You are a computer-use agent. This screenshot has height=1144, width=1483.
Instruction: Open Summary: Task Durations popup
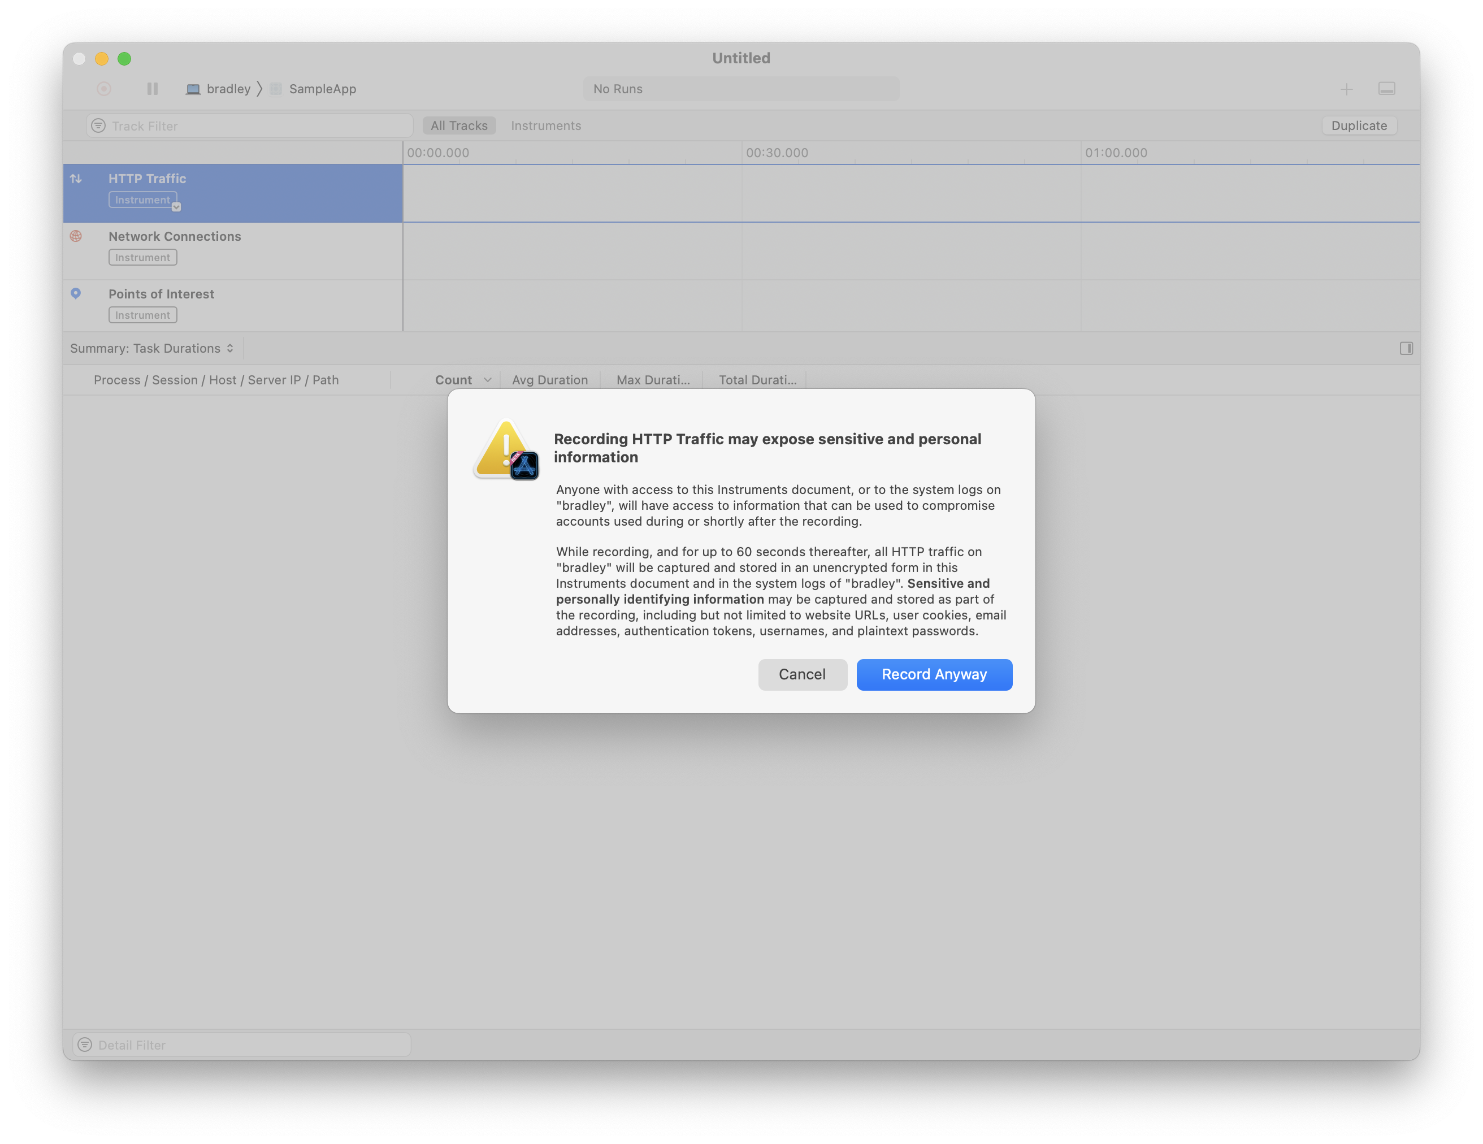click(152, 348)
